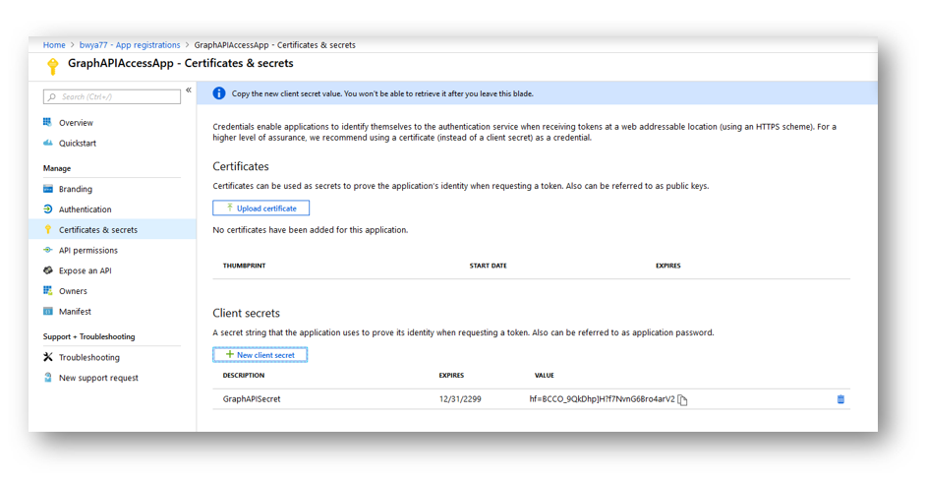Go to Home in breadcrumb
The image size is (926, 477).
(54, 45)
